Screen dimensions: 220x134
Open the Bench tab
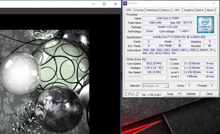pyautogui.click(x=200, y=10)
